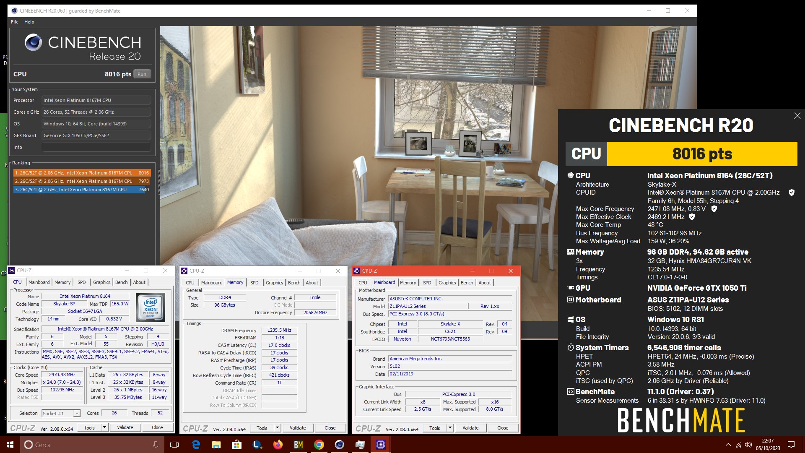
Task: Click the Intel Xeon Platinum badge in CPU-Z
Action: click(151, 307)
